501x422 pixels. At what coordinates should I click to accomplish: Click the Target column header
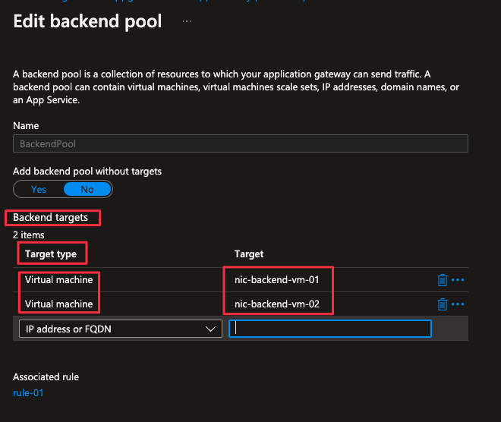click(x=249, y=254)
